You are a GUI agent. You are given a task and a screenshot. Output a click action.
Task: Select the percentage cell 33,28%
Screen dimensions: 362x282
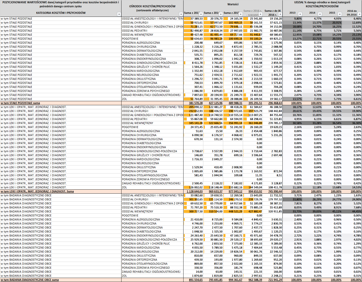coord(312,123)
